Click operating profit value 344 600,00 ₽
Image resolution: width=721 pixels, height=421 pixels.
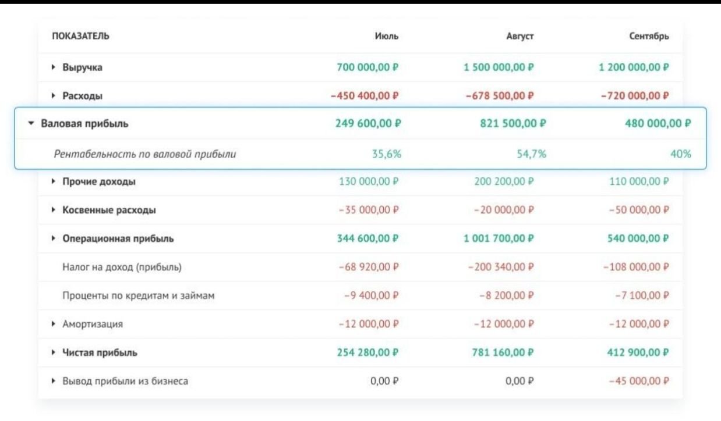click(368, 238)
